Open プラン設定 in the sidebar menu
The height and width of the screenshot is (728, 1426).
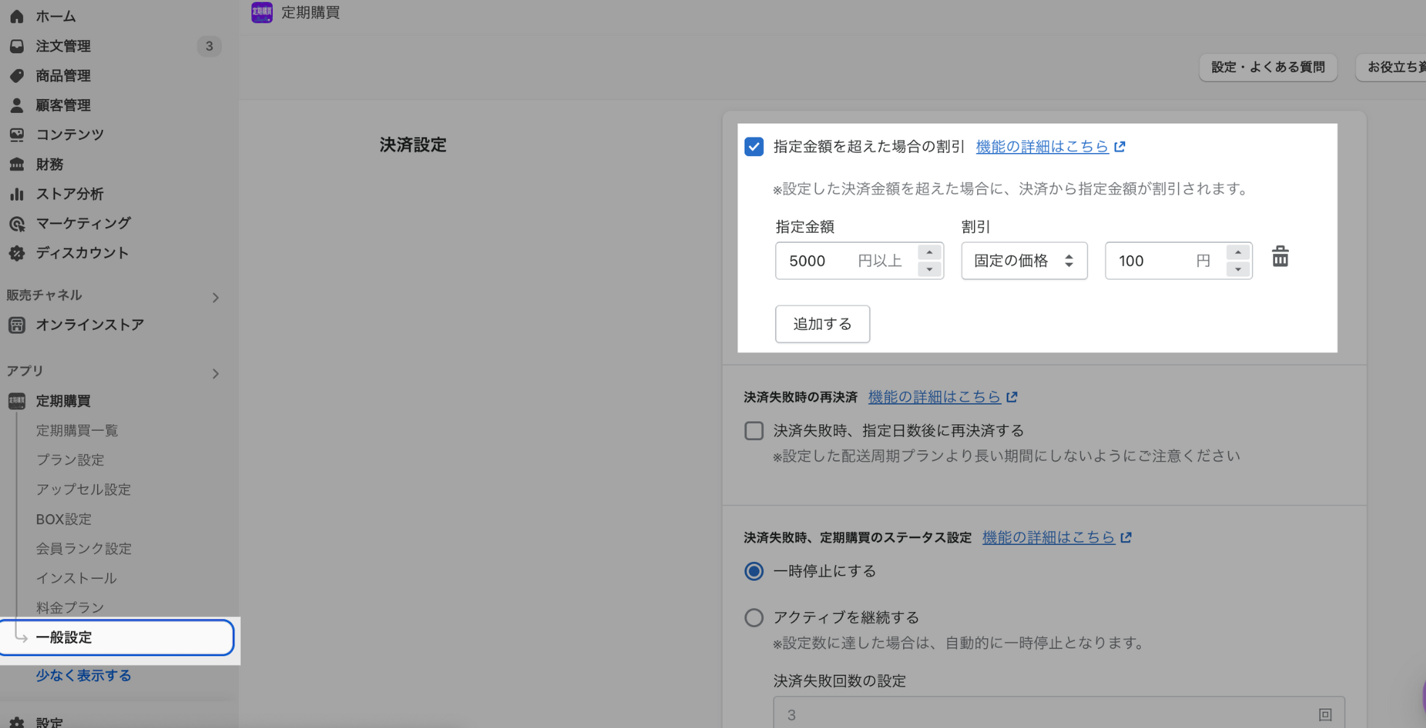click(70, 460)
